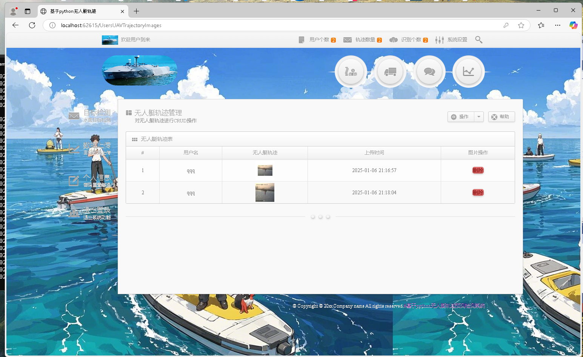Click the 帮助 help button
The image size is (583, 357).
[501, 117]
